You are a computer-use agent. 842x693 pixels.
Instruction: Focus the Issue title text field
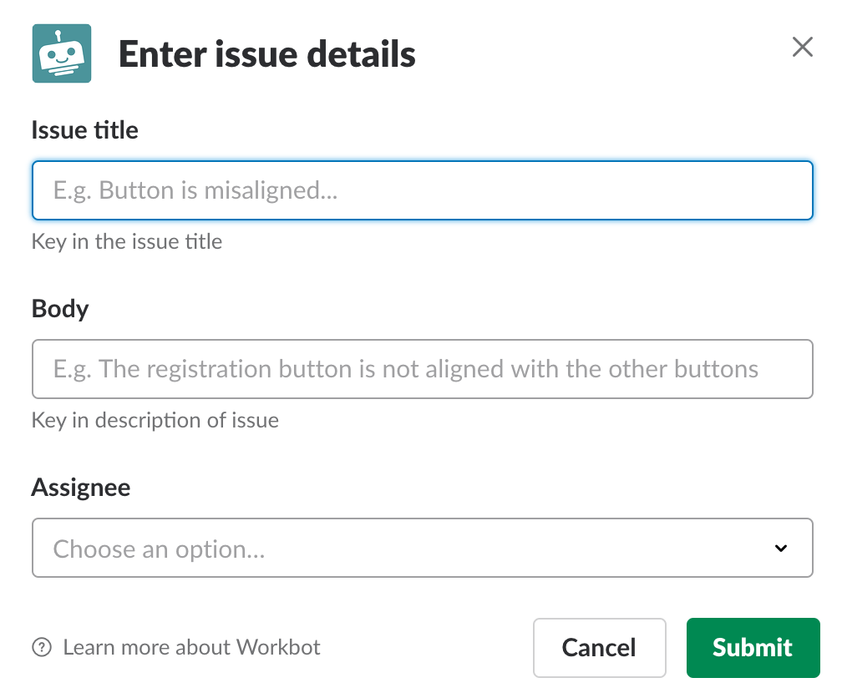pos(422,190)
